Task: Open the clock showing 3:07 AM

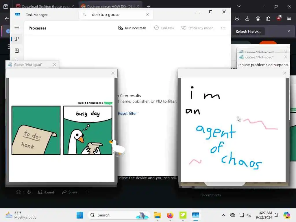Action: point(264,215)
